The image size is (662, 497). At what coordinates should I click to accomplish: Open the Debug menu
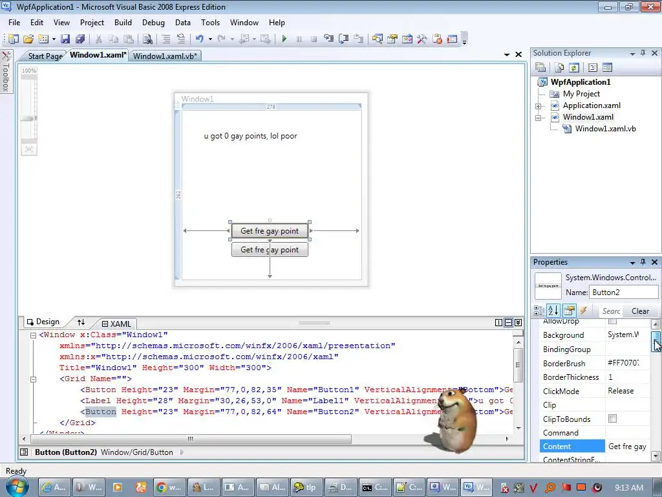(x=153, y=23)
